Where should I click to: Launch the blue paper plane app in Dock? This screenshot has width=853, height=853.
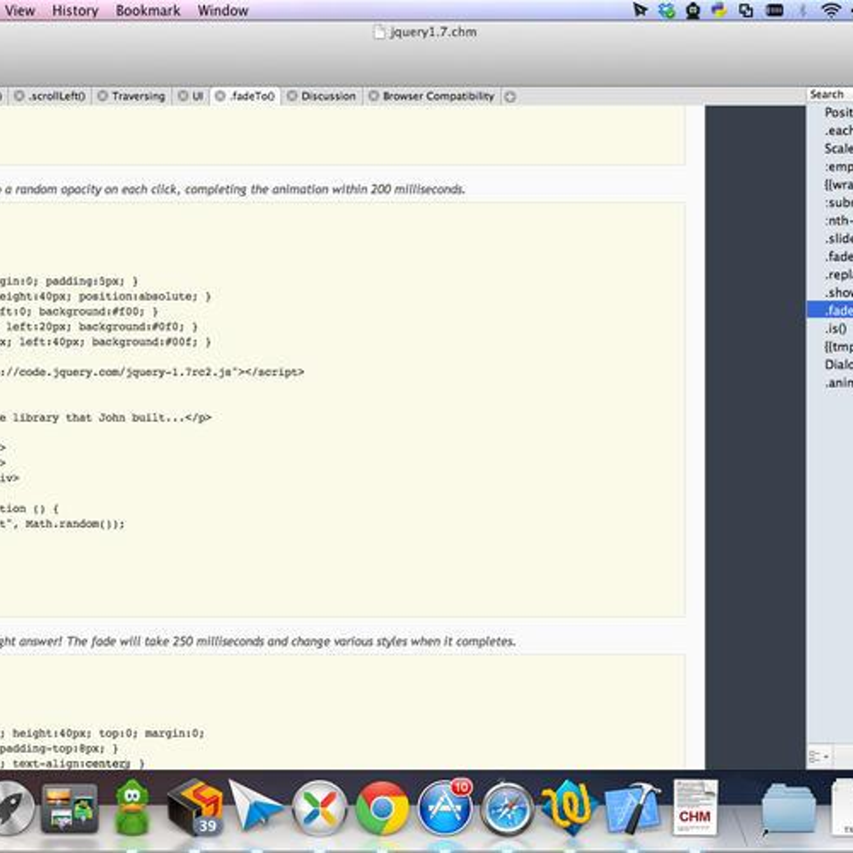tap(255, 805)
